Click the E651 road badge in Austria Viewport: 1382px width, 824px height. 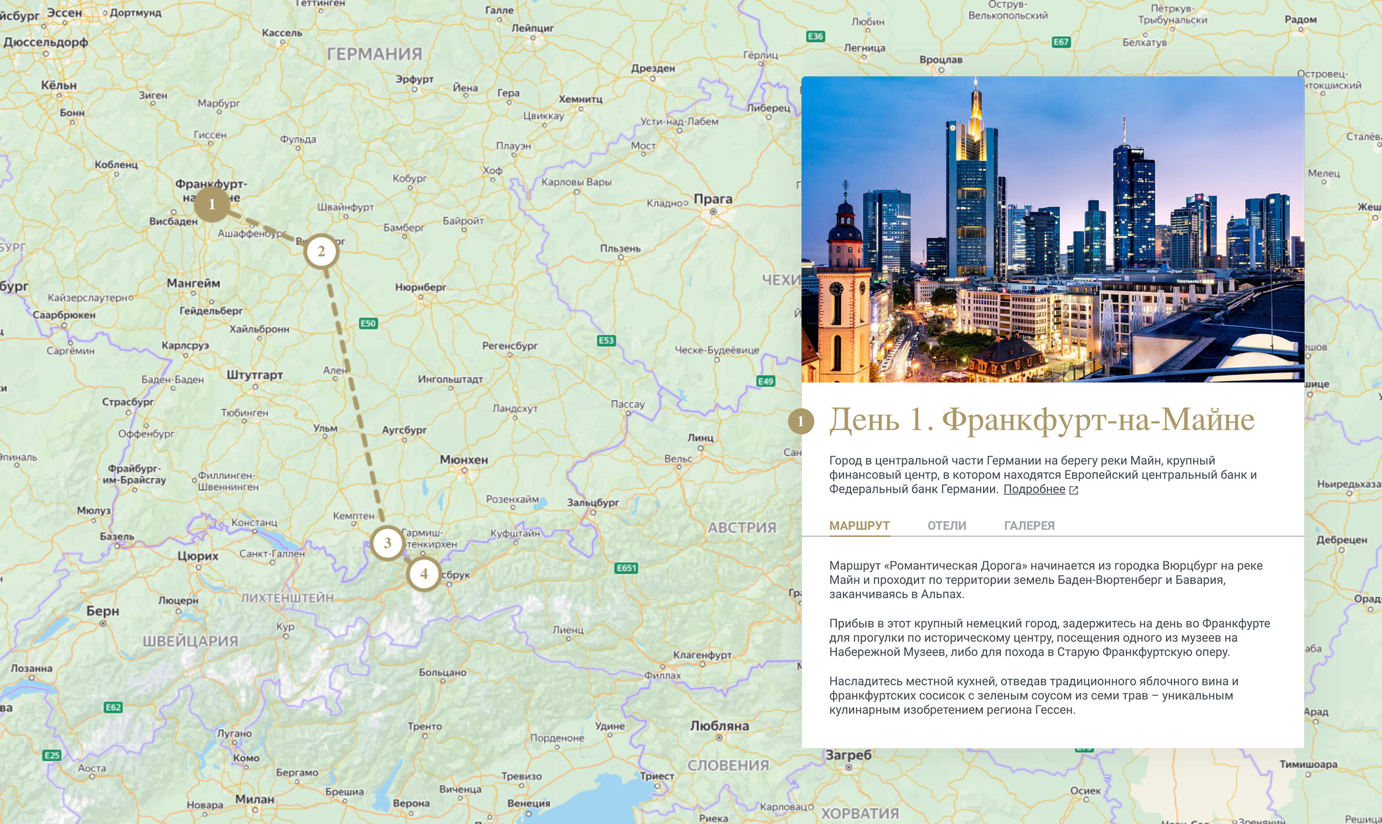626,568
